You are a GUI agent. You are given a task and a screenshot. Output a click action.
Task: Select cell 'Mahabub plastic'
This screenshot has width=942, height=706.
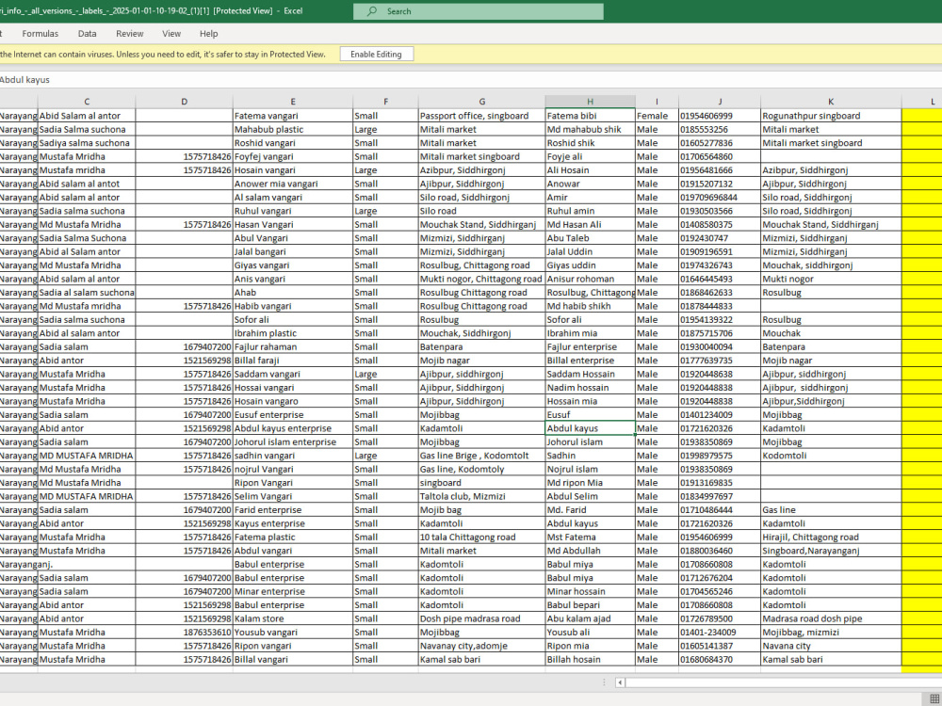[x=293, y=129]
